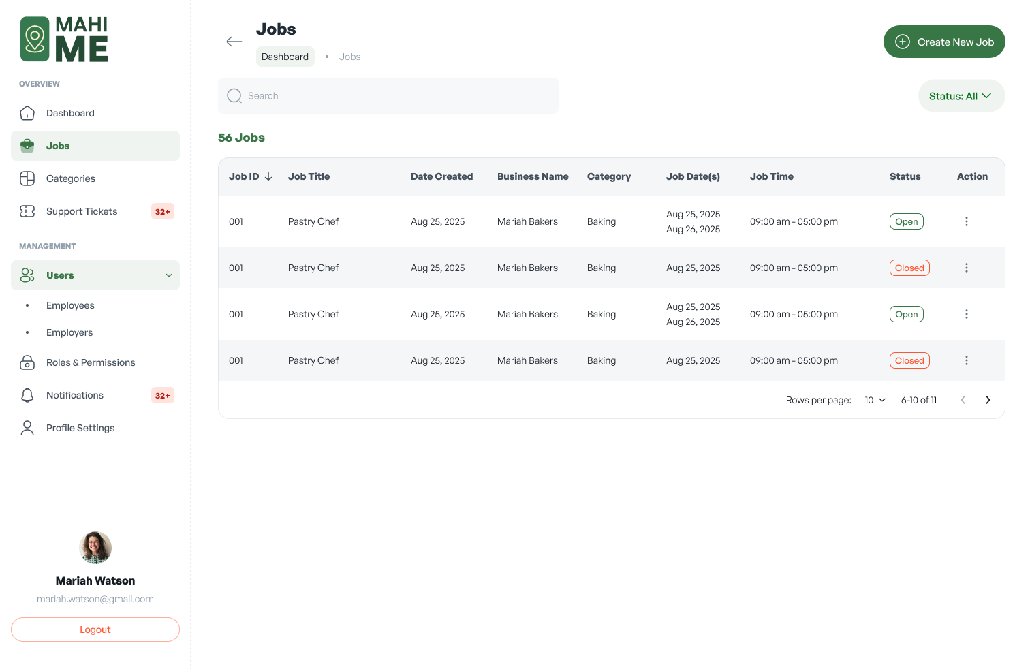Open Notifications in the sidebar
1030x669 pixels.
pos(95,395)
